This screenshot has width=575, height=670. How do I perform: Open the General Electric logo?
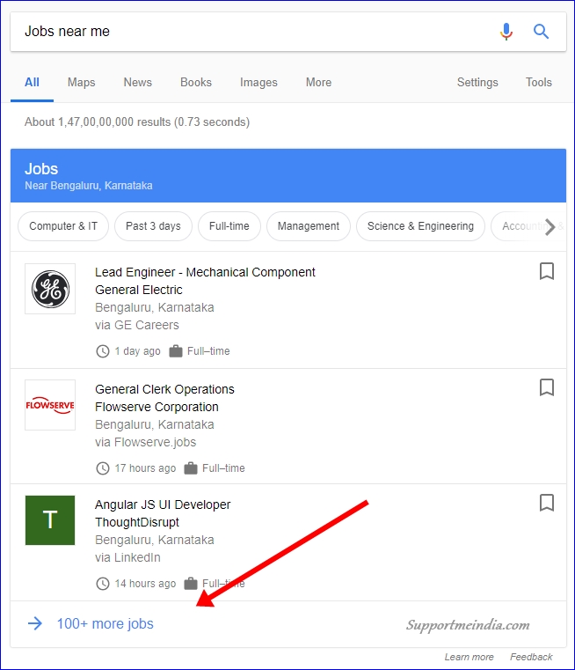50,289
